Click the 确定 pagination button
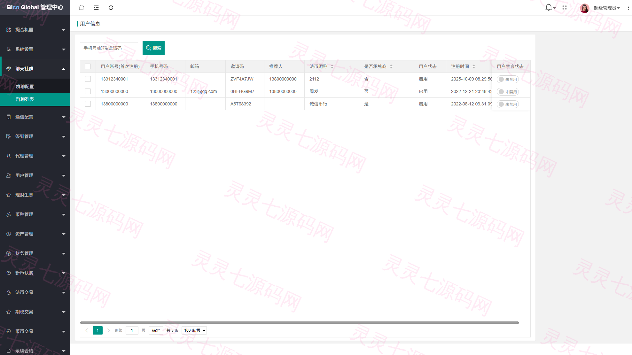 pyautogui.click(x=156, y=330)
